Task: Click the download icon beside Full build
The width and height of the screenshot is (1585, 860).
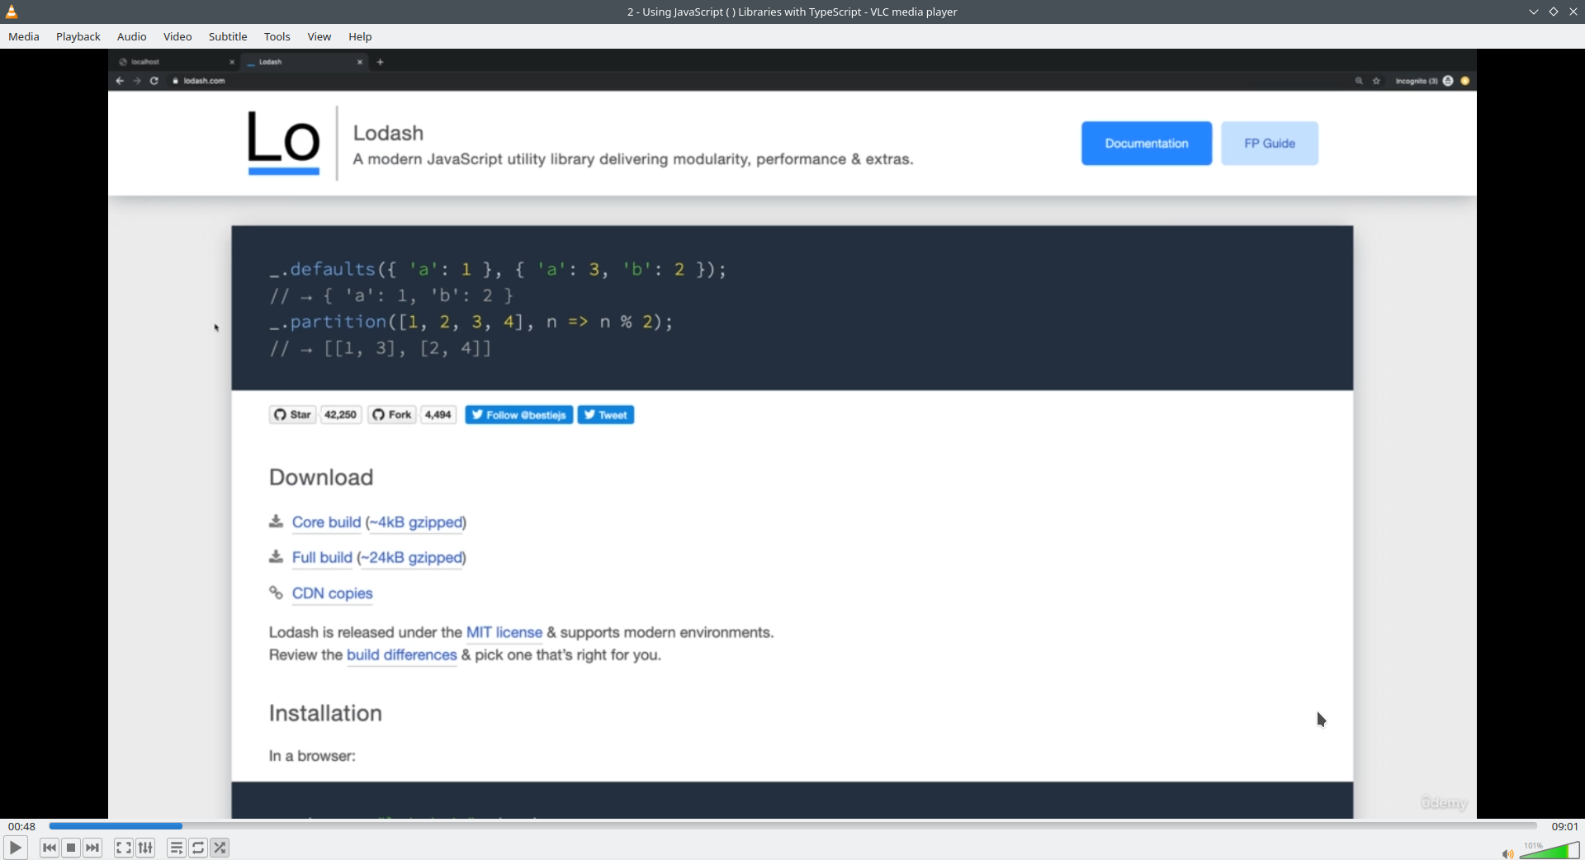Action: point(276,557)
